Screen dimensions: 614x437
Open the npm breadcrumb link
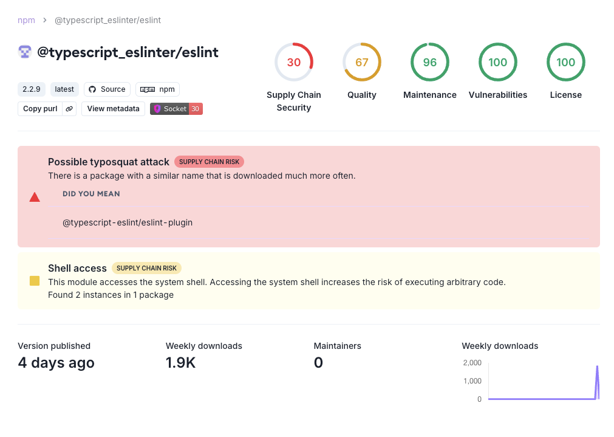26,20
